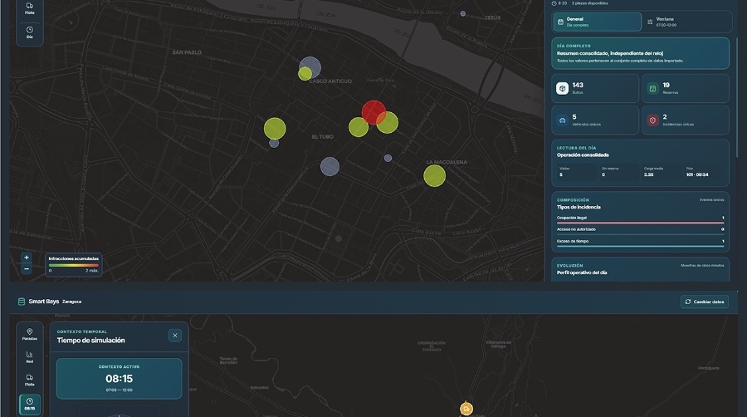Click the Bultos package icon
The width and height of the screenshot is (747, 417).
point(562,88)
